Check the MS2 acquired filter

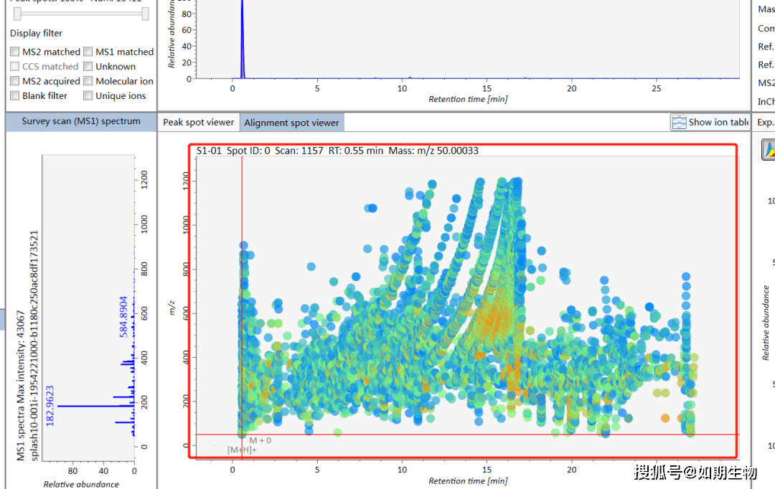point(15,81)
